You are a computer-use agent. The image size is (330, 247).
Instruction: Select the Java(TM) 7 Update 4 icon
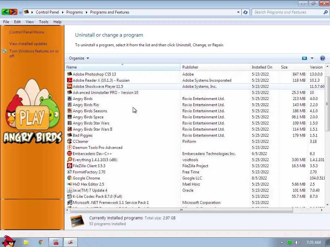point(70,190)
